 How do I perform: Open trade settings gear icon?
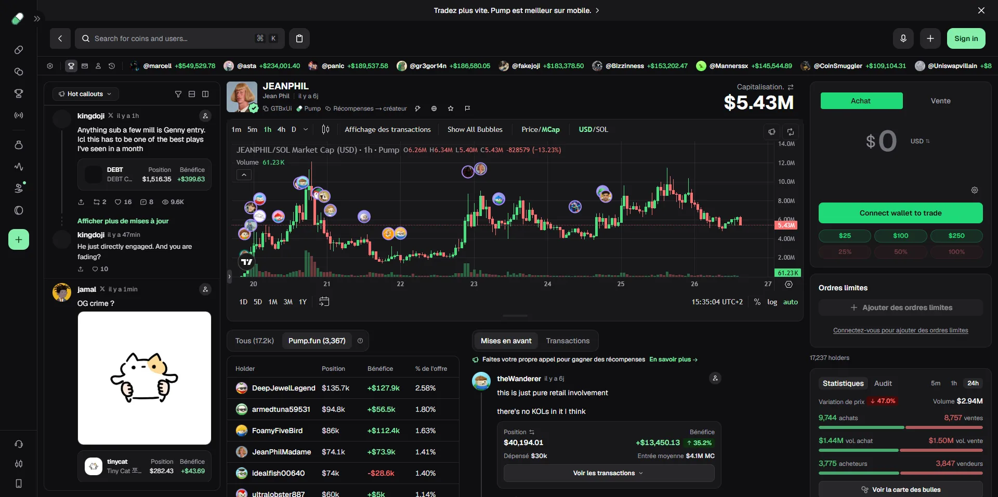coord(975,190)
